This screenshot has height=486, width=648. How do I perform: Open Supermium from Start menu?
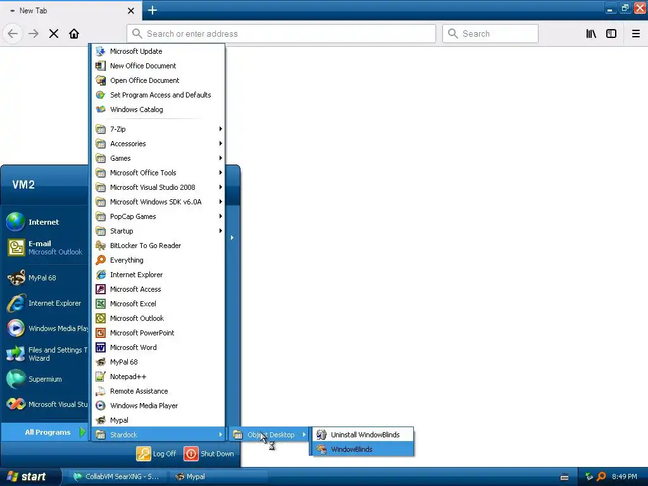point(45,380)
